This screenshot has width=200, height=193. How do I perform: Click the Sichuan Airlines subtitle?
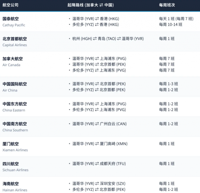tap(15, 170)
